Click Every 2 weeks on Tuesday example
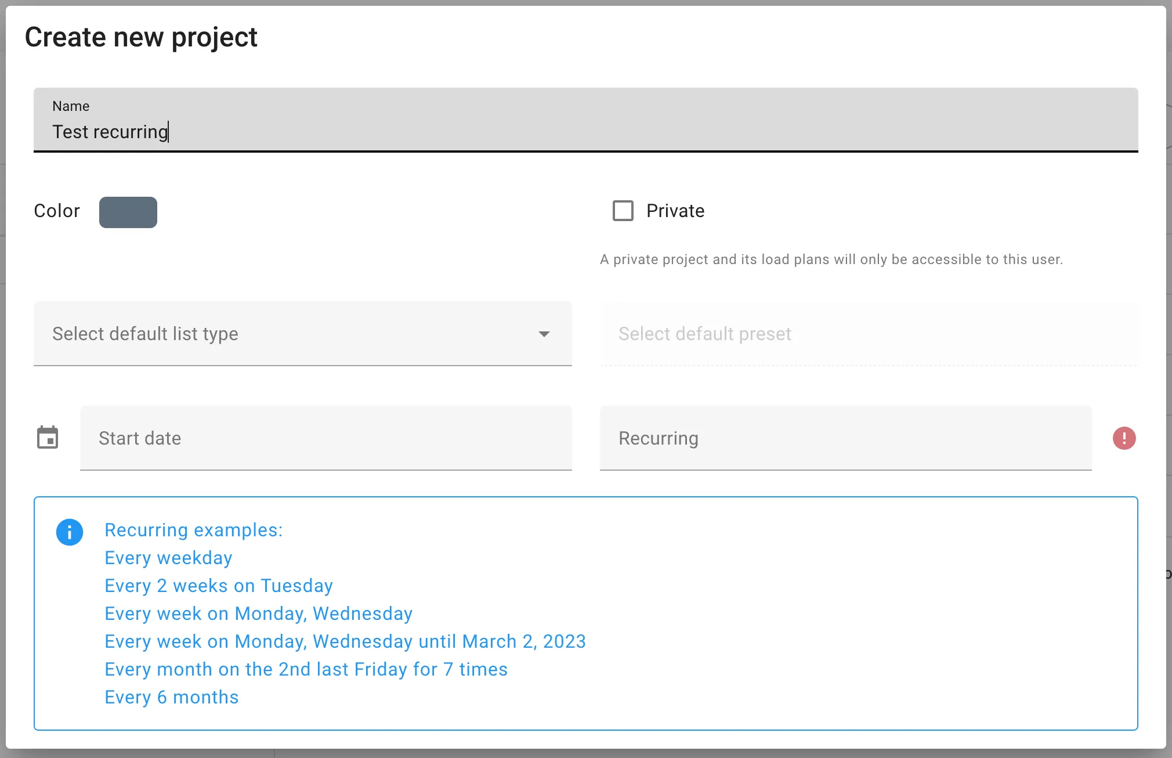1172x758 pixels. 219,586
